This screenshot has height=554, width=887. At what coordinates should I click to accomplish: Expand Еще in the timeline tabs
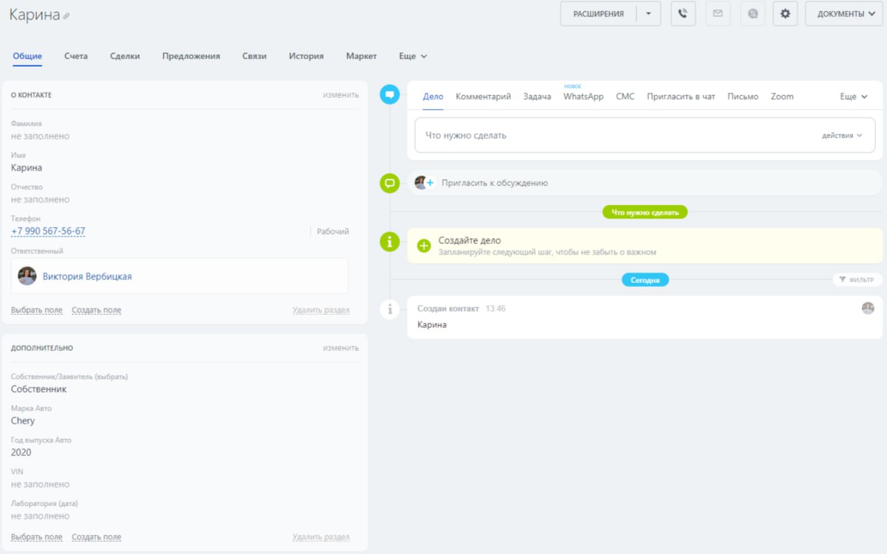click(x=853, y=97)
